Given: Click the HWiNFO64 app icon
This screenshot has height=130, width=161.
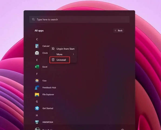Looking at the screenshot, I should tap(37, 122).
